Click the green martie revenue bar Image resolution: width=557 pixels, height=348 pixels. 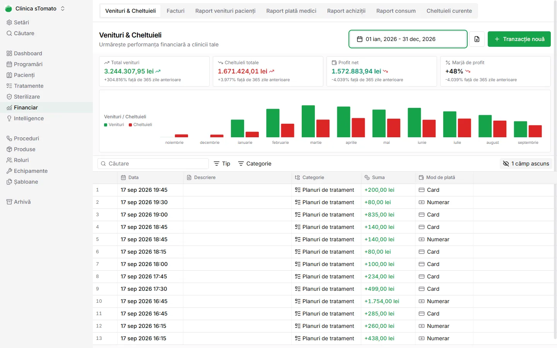[x=308, y=121]
